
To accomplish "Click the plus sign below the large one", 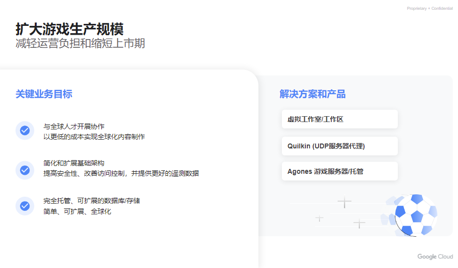I will coord(359,224).
